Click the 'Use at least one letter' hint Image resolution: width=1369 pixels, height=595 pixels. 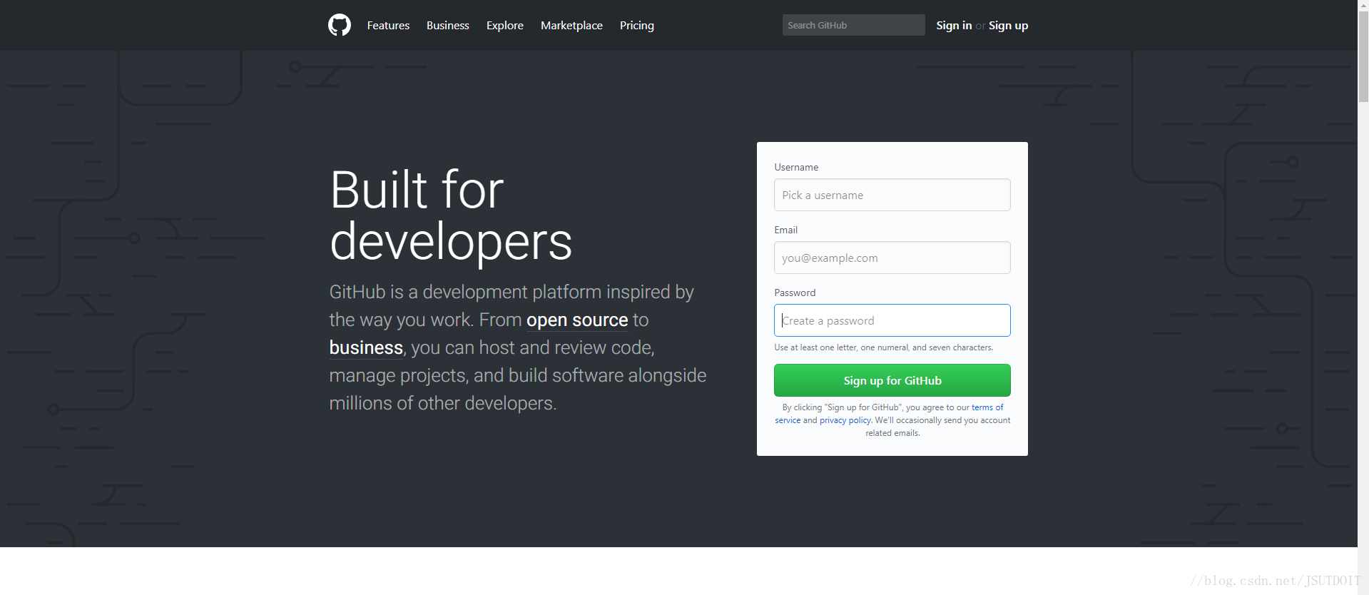(883, 347)
